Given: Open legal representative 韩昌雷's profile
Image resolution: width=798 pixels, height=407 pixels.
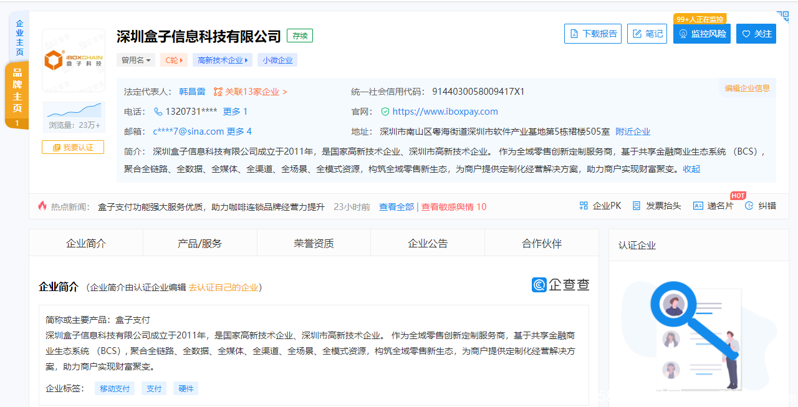Looking at the screenshot, I should [192, 92].
